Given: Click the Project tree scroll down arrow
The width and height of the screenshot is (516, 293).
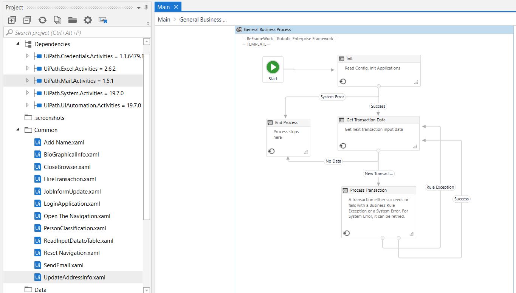Looking at the screenshot, I should click(x=147, y=290).
